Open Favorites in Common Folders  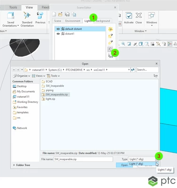(20, 107)
